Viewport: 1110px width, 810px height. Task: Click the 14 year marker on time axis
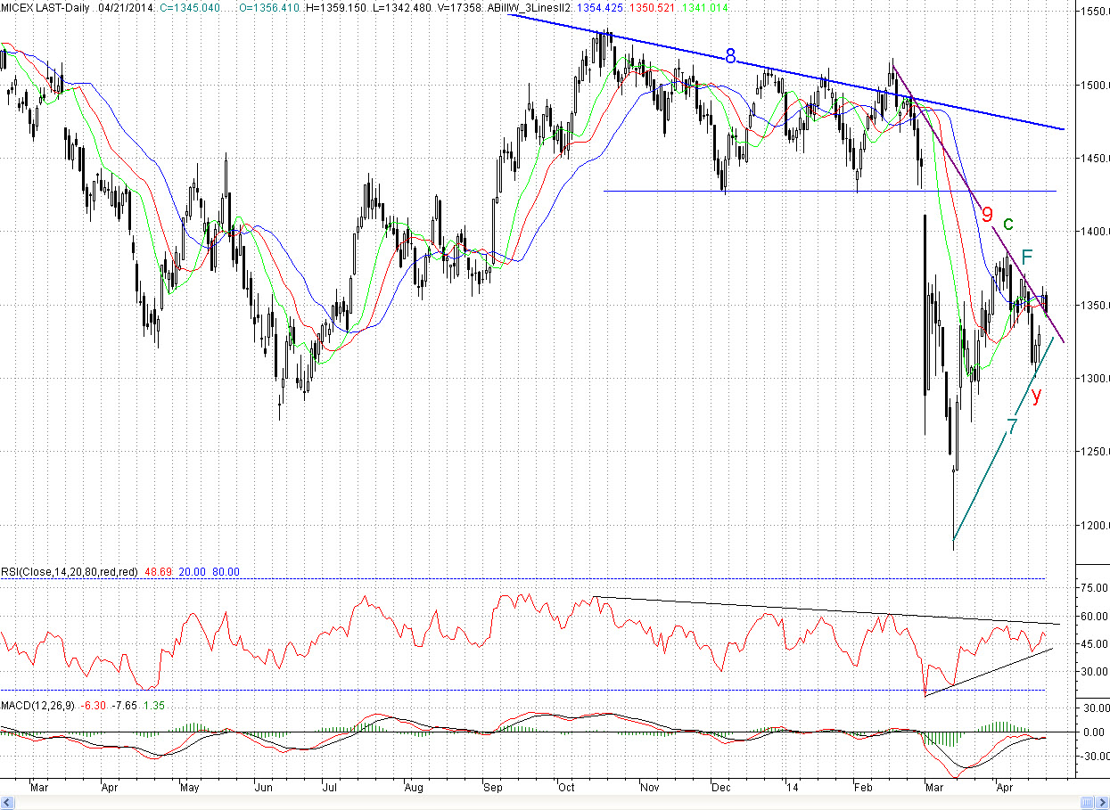793,788
